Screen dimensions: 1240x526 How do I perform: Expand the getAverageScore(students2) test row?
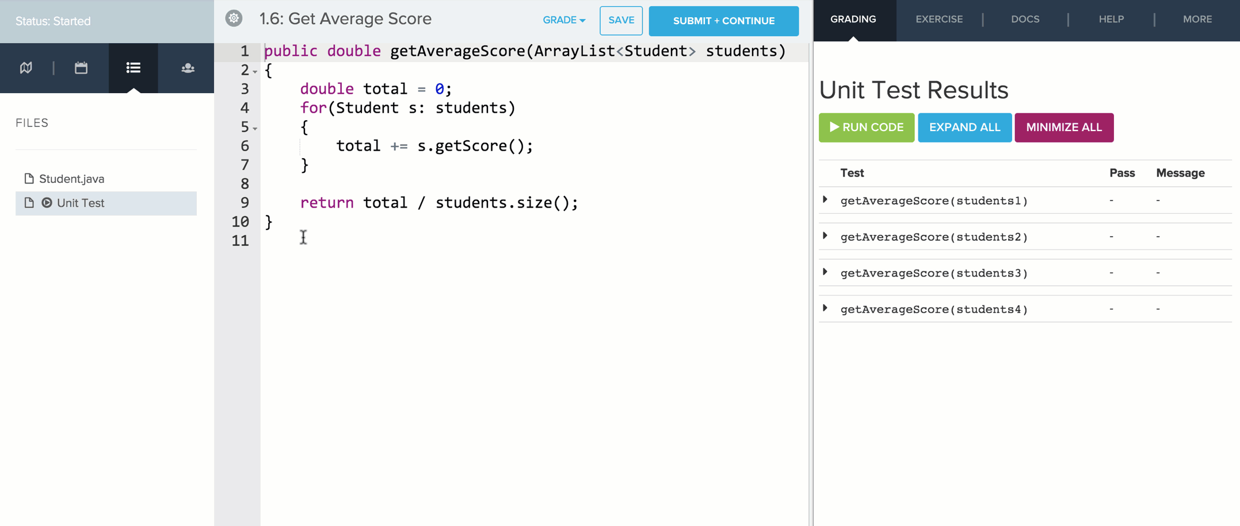825,236
